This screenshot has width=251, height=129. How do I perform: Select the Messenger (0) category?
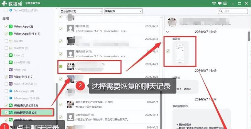coord(24,91)
